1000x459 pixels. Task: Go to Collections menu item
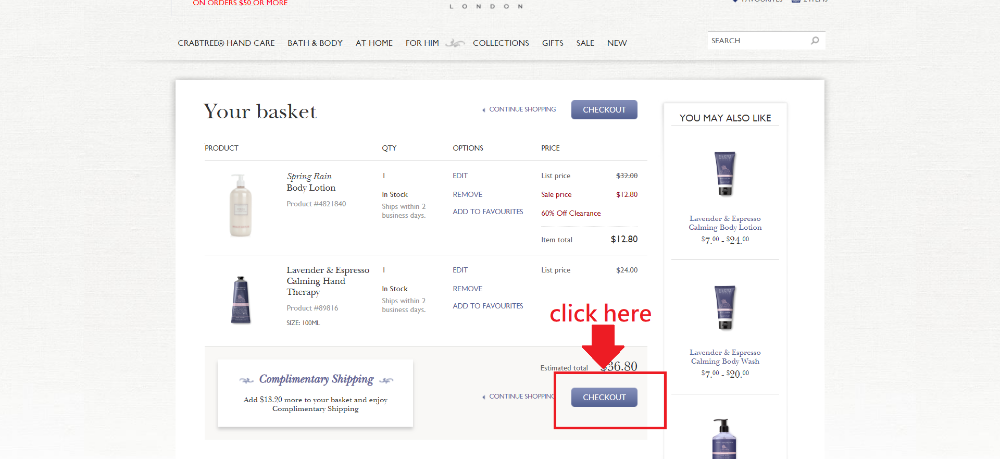tap(501, 43)
